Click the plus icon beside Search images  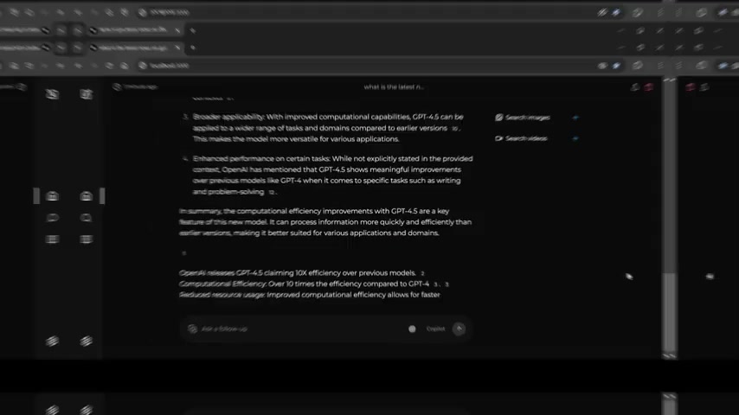point(575,118)
